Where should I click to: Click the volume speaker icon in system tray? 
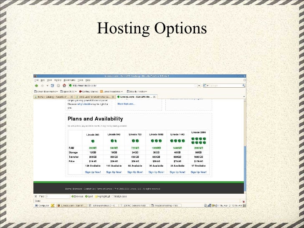tap(216, 205)
